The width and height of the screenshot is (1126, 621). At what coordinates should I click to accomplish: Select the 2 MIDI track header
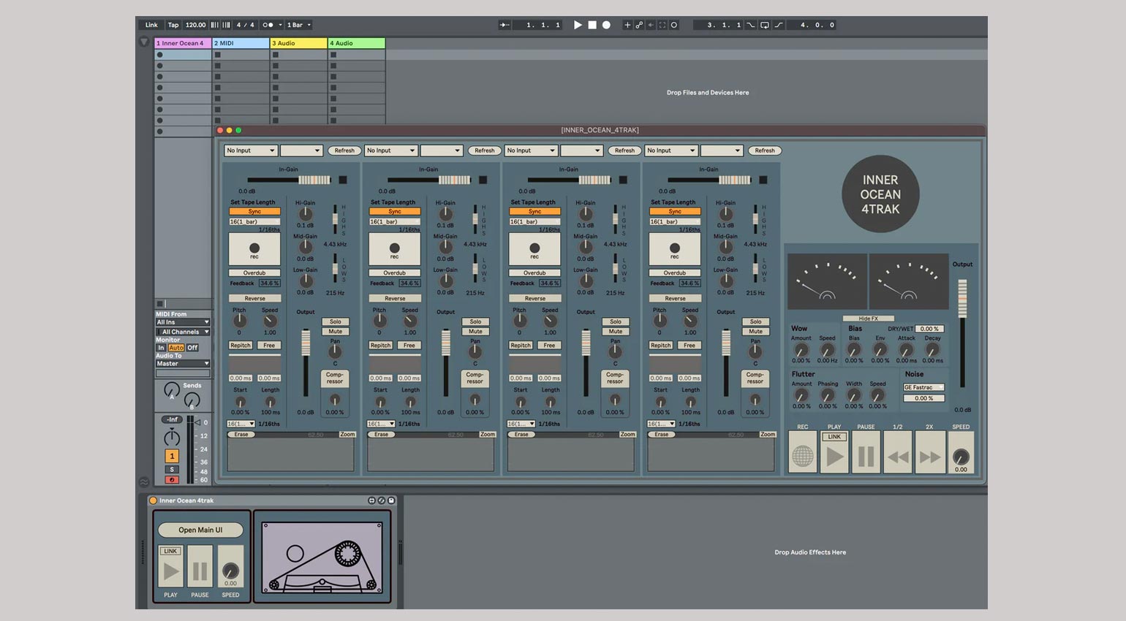(241, 43)
